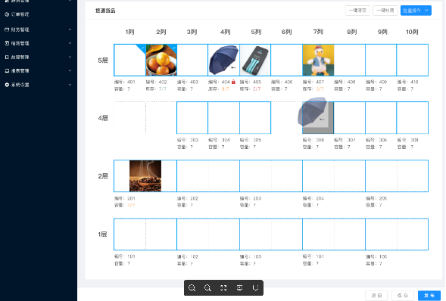
Task: Click the 订单管理 sidebar icon
Action: click(7, 14)
